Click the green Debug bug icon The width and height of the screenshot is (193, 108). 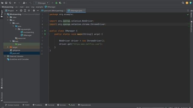(56, 3)
